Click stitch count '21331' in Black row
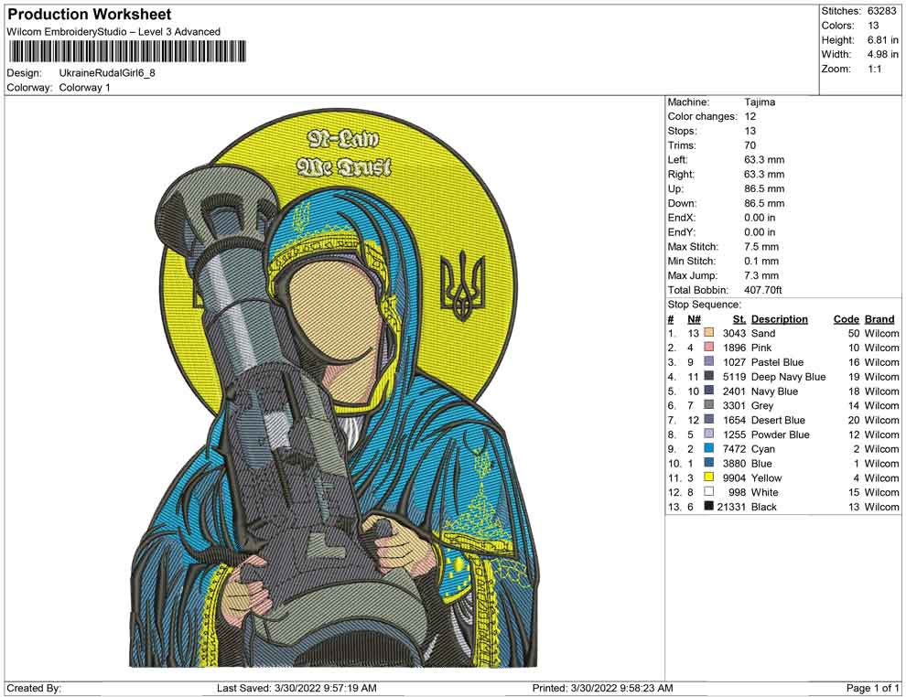 point(731,507)
